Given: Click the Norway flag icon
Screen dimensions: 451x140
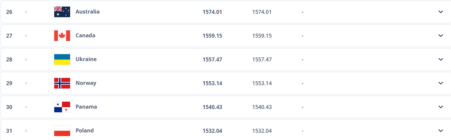Looking at the screenshot, I should tap(62, 83).
